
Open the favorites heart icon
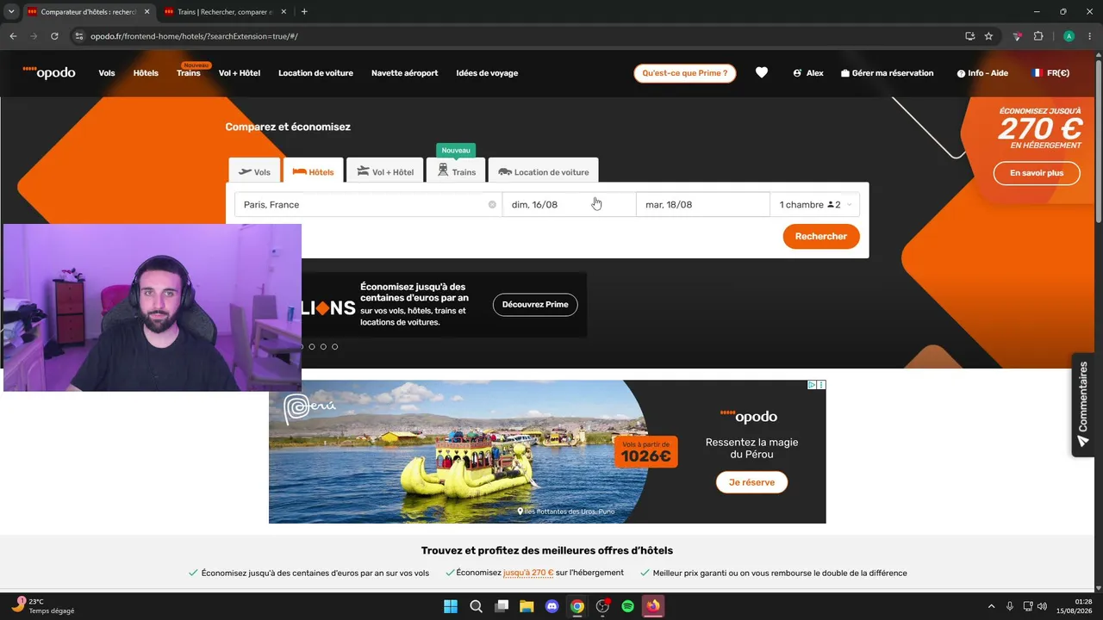tap(762, 73)
